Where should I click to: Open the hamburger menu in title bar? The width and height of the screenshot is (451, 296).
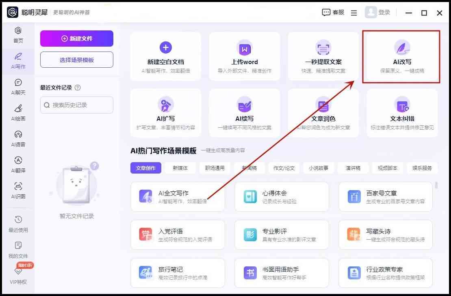pos(354,13)
